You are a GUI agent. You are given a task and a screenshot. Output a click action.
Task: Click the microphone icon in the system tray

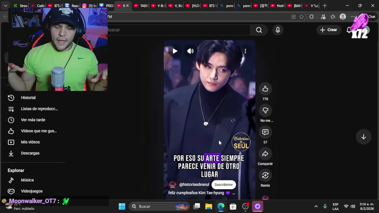(x=325, y=206)
